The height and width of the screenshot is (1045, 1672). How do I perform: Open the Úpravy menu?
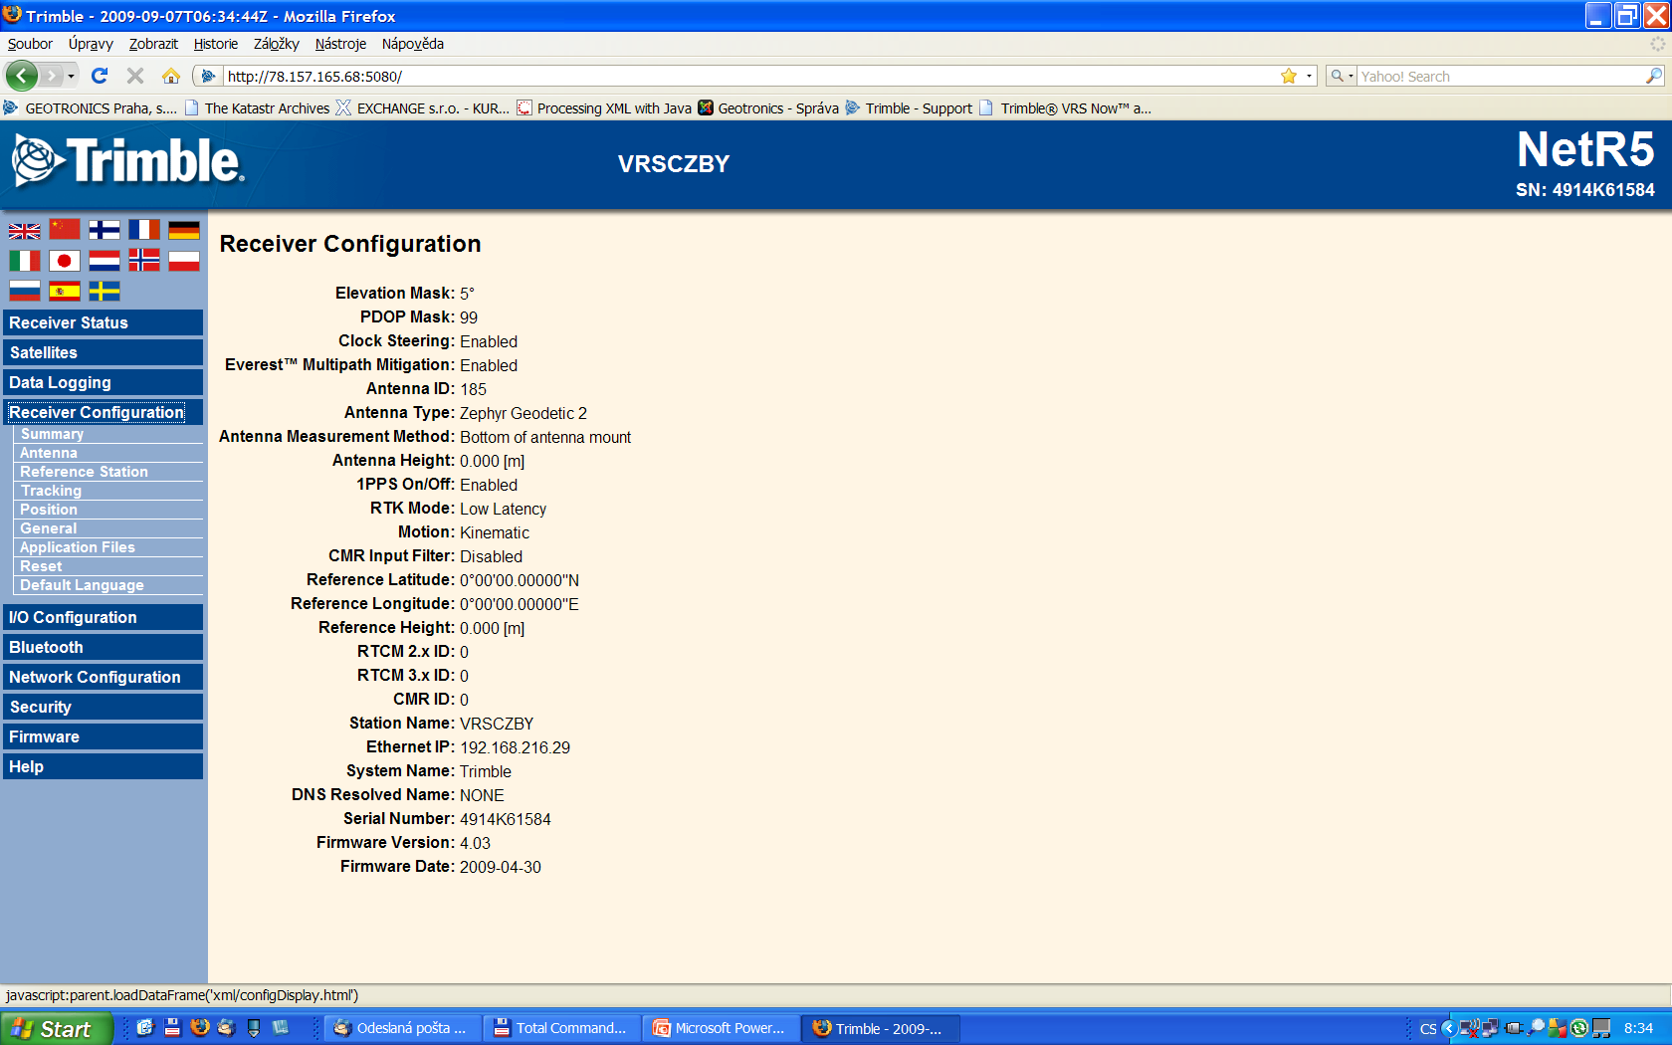pos(91,44)
